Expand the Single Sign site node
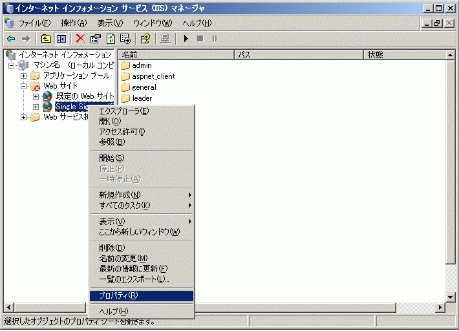 click(x=36, y=107)
